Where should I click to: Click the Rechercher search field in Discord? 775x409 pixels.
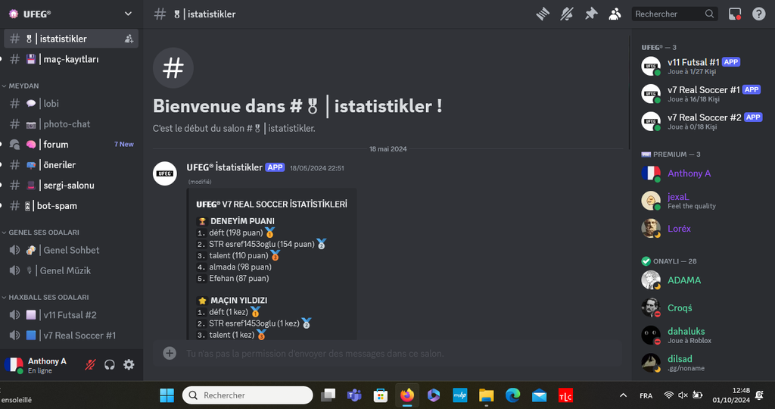(x=669, y=14)
